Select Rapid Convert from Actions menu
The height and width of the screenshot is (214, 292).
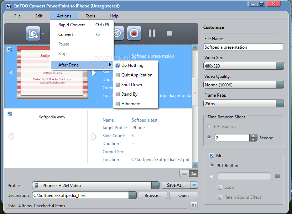click(x=82, y=25)
